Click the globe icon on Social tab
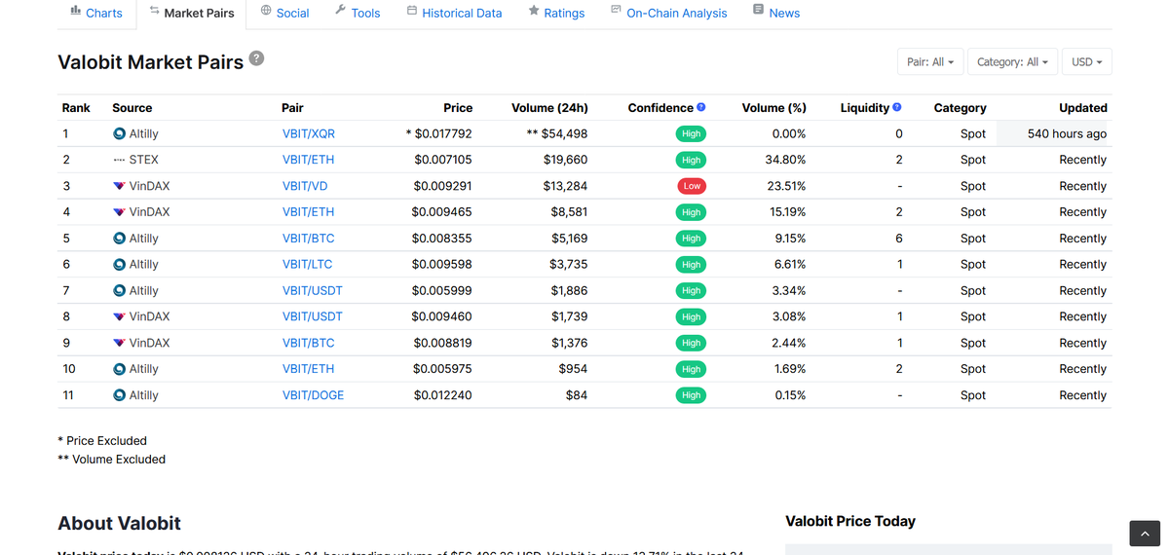The width and height of the screenshot is (1169, 555). point(266,11)
